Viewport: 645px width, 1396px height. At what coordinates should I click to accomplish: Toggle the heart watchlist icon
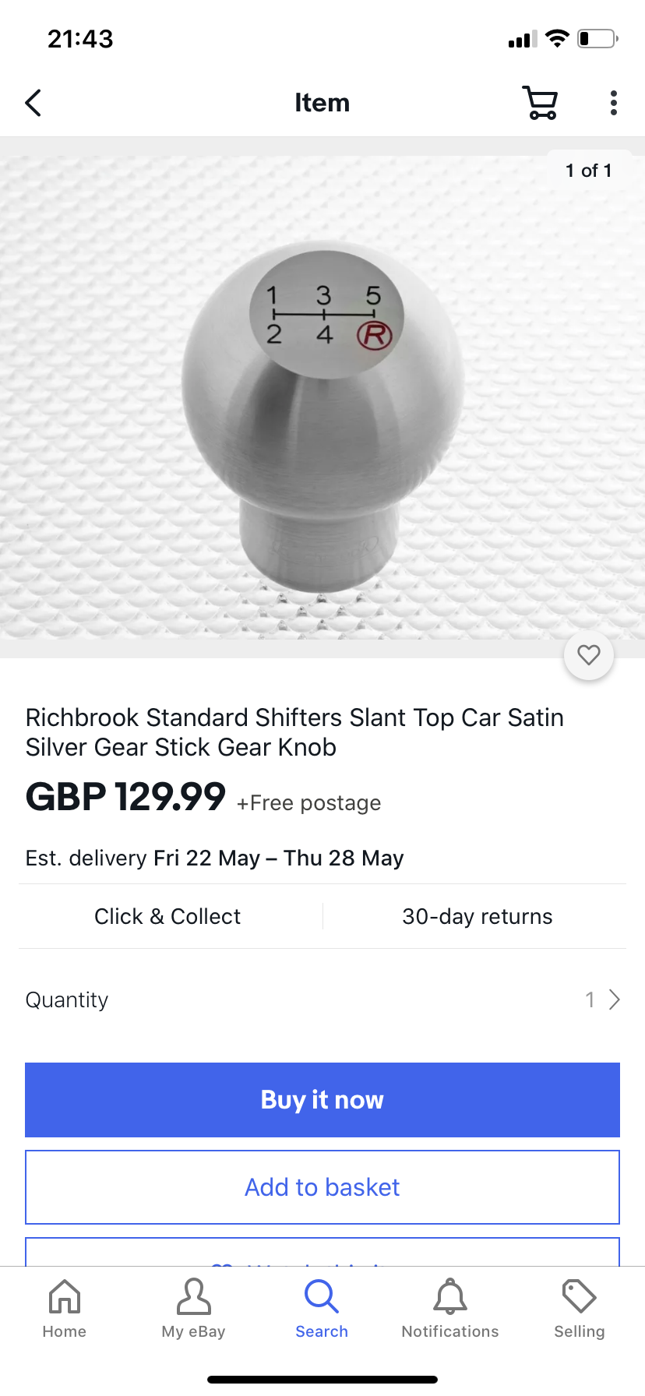pos(589,655)
